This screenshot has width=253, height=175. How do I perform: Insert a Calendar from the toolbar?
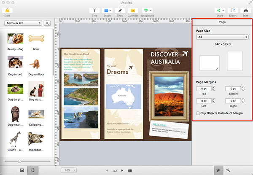pos(133,10)
